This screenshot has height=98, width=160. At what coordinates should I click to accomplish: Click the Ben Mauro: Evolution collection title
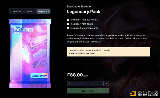pos(79,6)
